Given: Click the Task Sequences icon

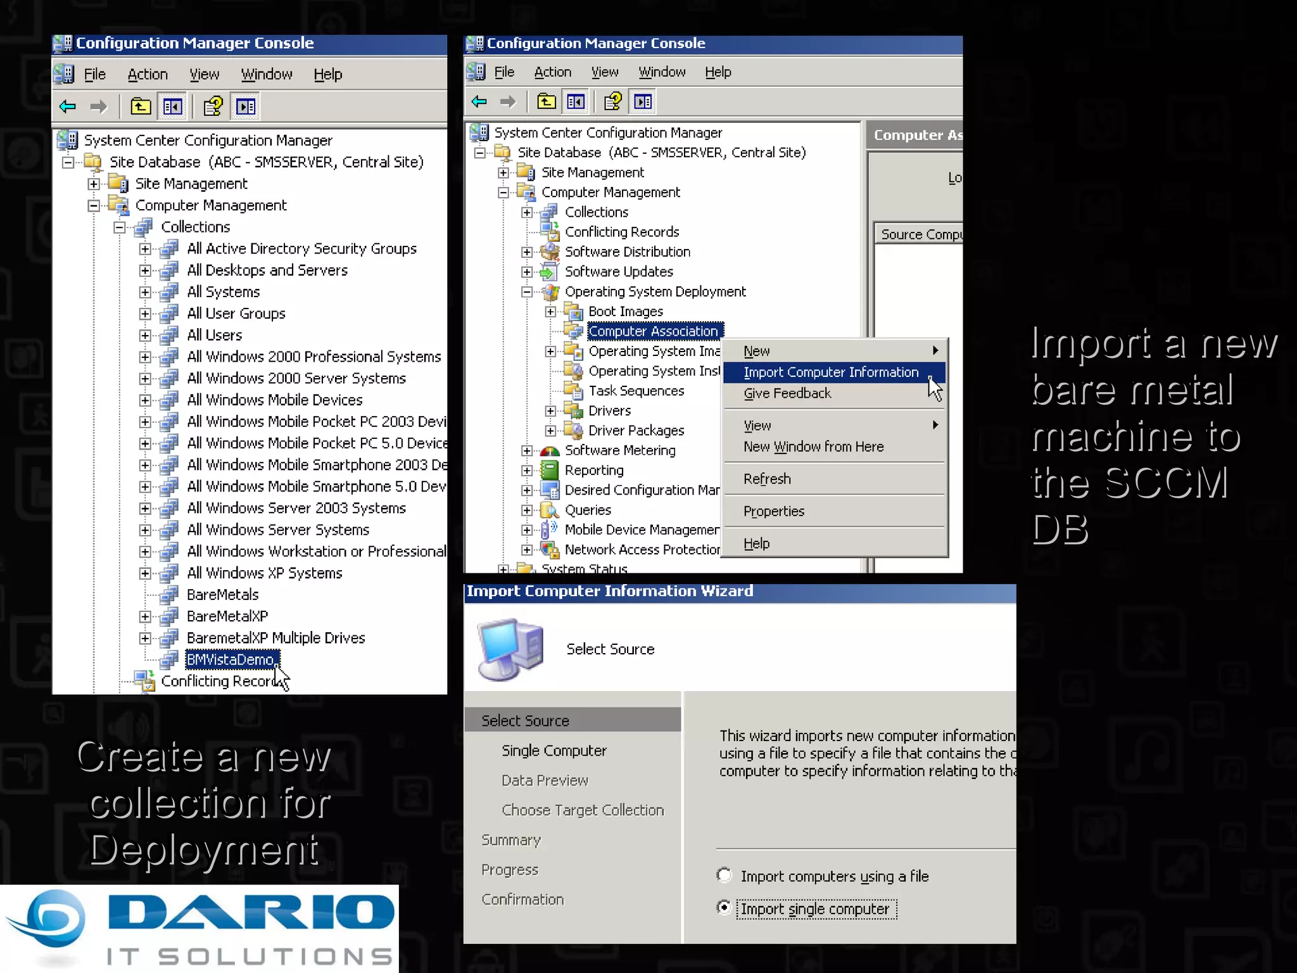Looking at the screenshot, I should pyautogui.click(x=573, y=391).
